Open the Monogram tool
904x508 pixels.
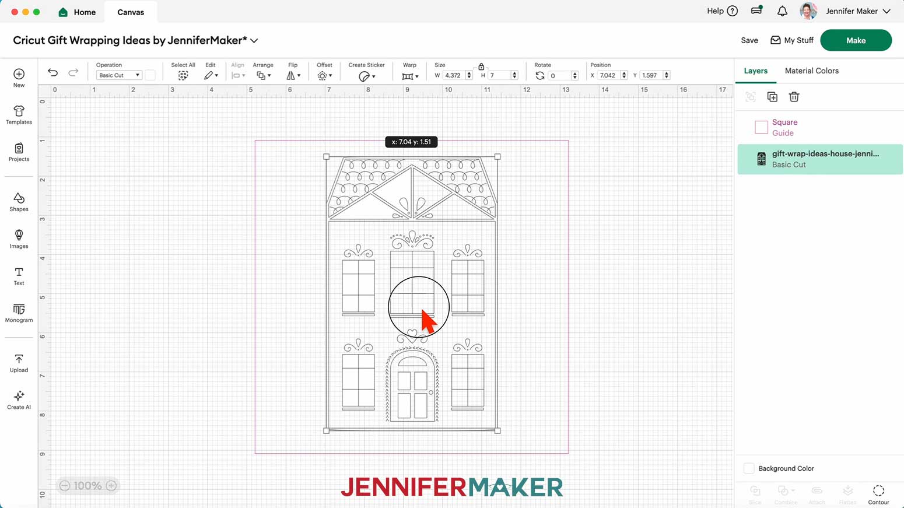19,313
